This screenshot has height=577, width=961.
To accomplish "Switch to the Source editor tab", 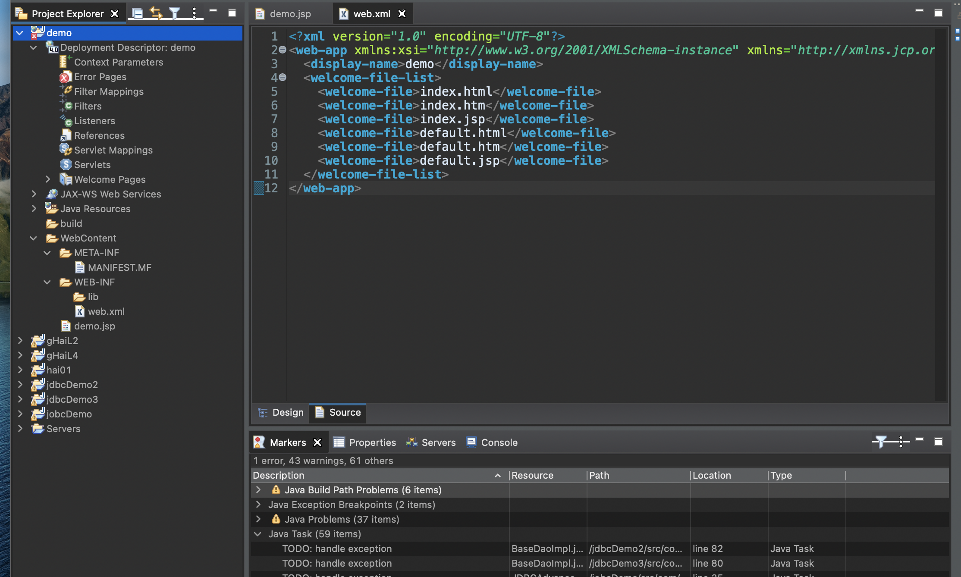I will [338, 413].
